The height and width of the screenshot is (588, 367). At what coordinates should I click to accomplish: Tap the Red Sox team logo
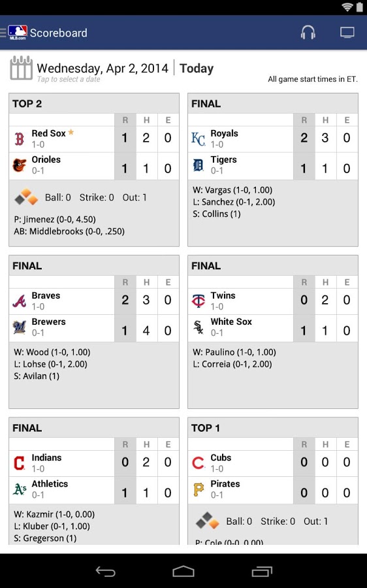coord(20,139)
